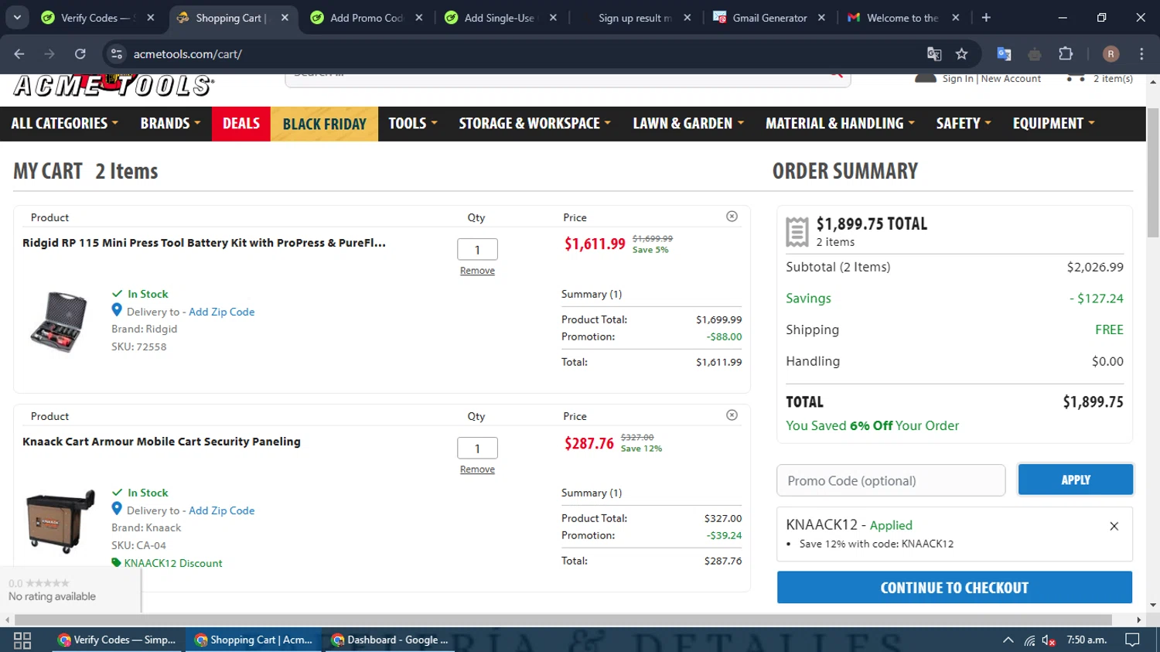Click the Ridgid delivery location pin icon
This screenshot has width=1160, height=652.
(x=117, y=310)
